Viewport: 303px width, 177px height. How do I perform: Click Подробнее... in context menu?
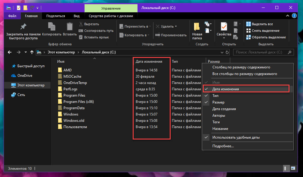[x=248, y=146]
